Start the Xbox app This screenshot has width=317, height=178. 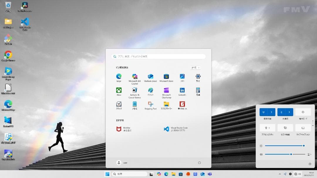click(x=119, y=91)
